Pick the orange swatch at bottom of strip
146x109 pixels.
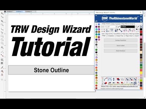tap(141, 88)
